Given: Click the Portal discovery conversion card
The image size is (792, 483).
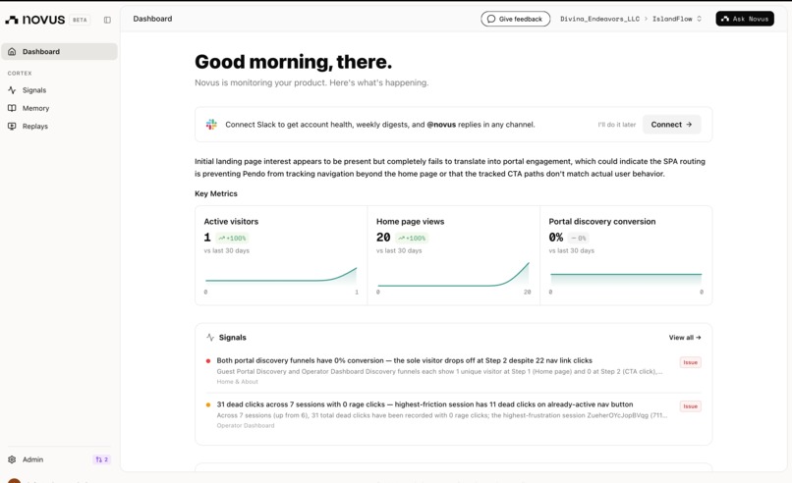Looking at the screenshot, I should click(x=626, y=255).
